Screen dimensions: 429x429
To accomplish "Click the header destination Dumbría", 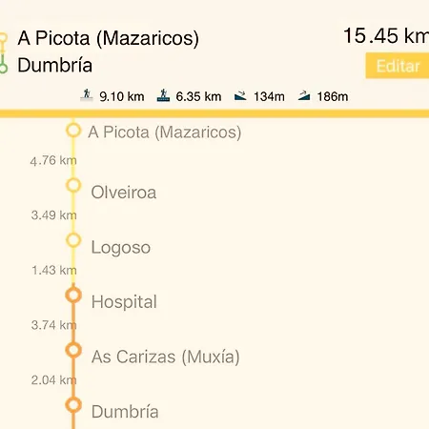I will point(54,65).
